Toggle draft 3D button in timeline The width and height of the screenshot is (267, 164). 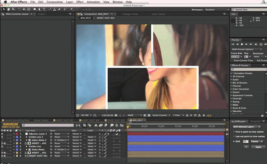pyautogui.click(x=90, y=125)
